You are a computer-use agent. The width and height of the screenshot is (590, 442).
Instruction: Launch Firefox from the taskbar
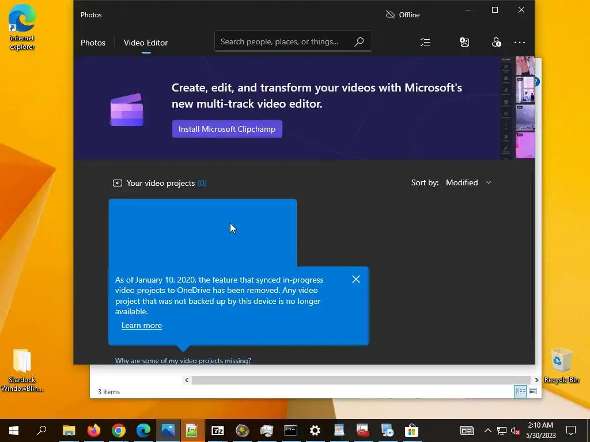pos(94,430)
